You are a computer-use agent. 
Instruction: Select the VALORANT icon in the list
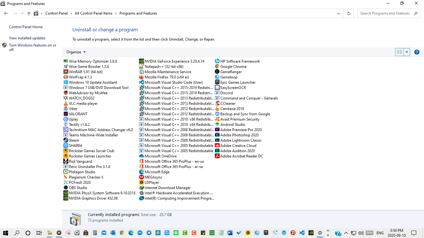tap(66, 114)
